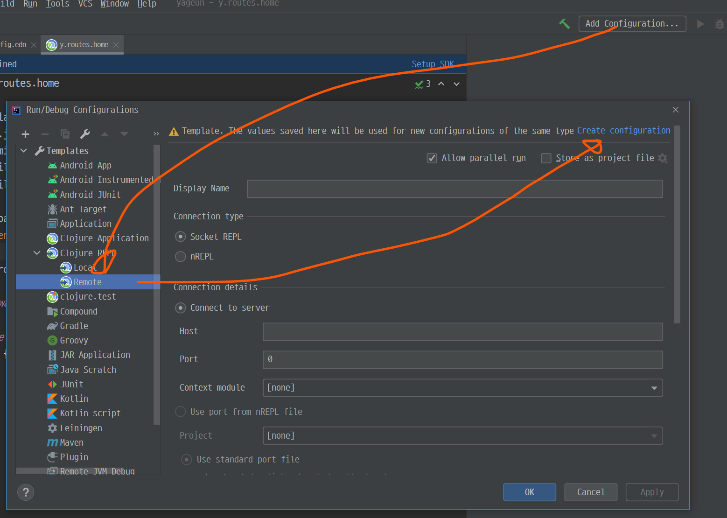The height and width of the screenshot is (518, 727).
Task: Open the Tools menu
Action: [x=57, y=4]
